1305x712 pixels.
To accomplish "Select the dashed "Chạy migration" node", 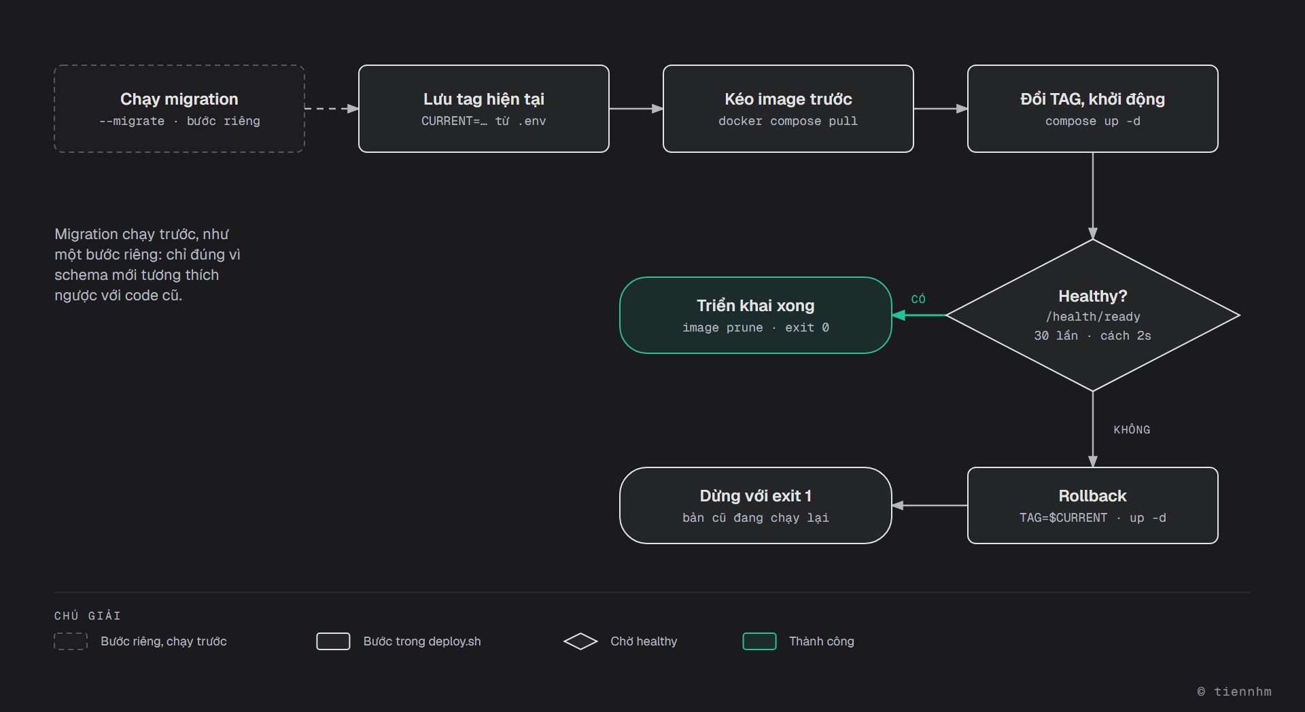I will (x=179, y=109).
